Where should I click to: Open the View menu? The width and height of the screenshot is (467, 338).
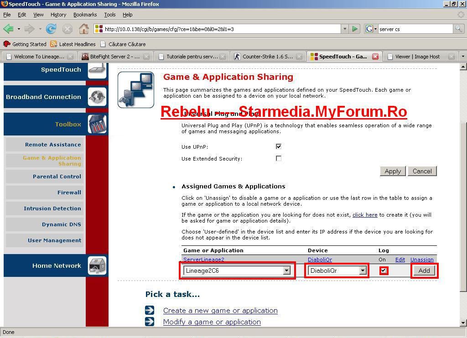(x=38, y=15)
